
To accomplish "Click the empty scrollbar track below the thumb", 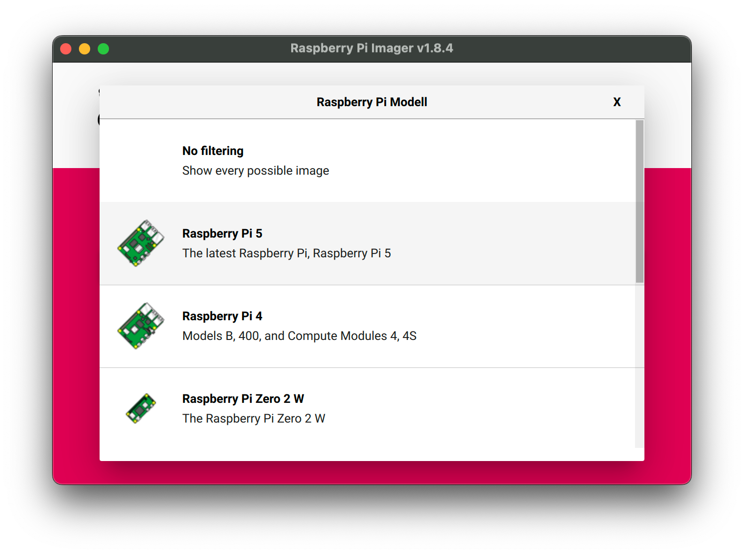I will coord(639,366).
